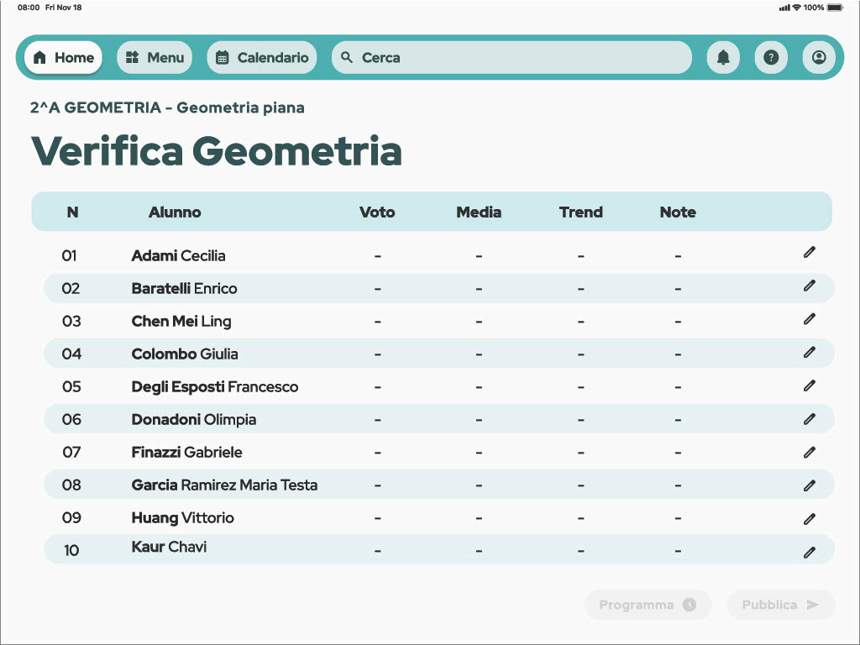Image resolution: width=860 pixels, height=645 pixels.
Task: Click the Voto column header
Action: pyautogui.click(x=377, y=212)
